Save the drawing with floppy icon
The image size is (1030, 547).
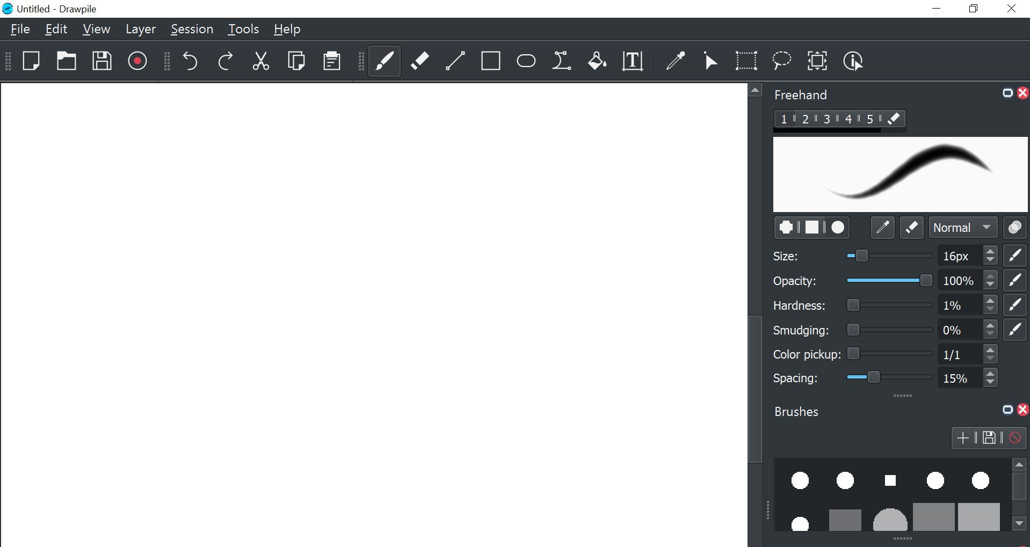pyautogui.click(x=102, y=61)
